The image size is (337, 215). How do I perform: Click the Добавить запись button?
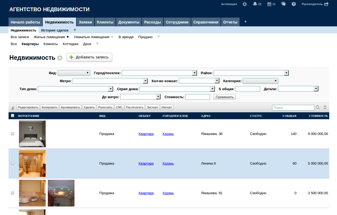(x=89, y=57)
